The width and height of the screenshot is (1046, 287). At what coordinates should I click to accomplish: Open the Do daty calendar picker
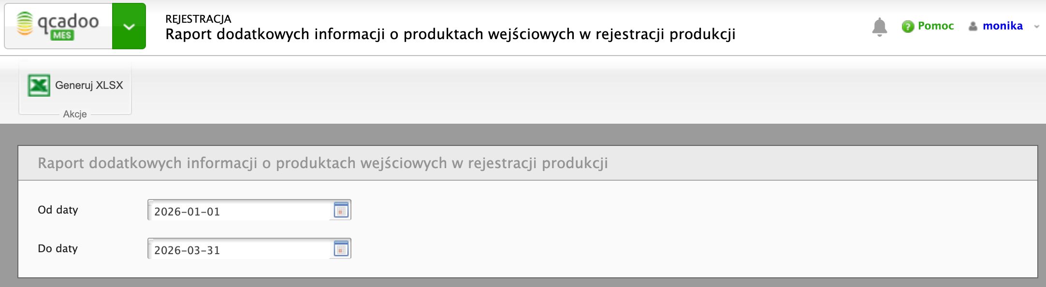click(x=341, y=249)
